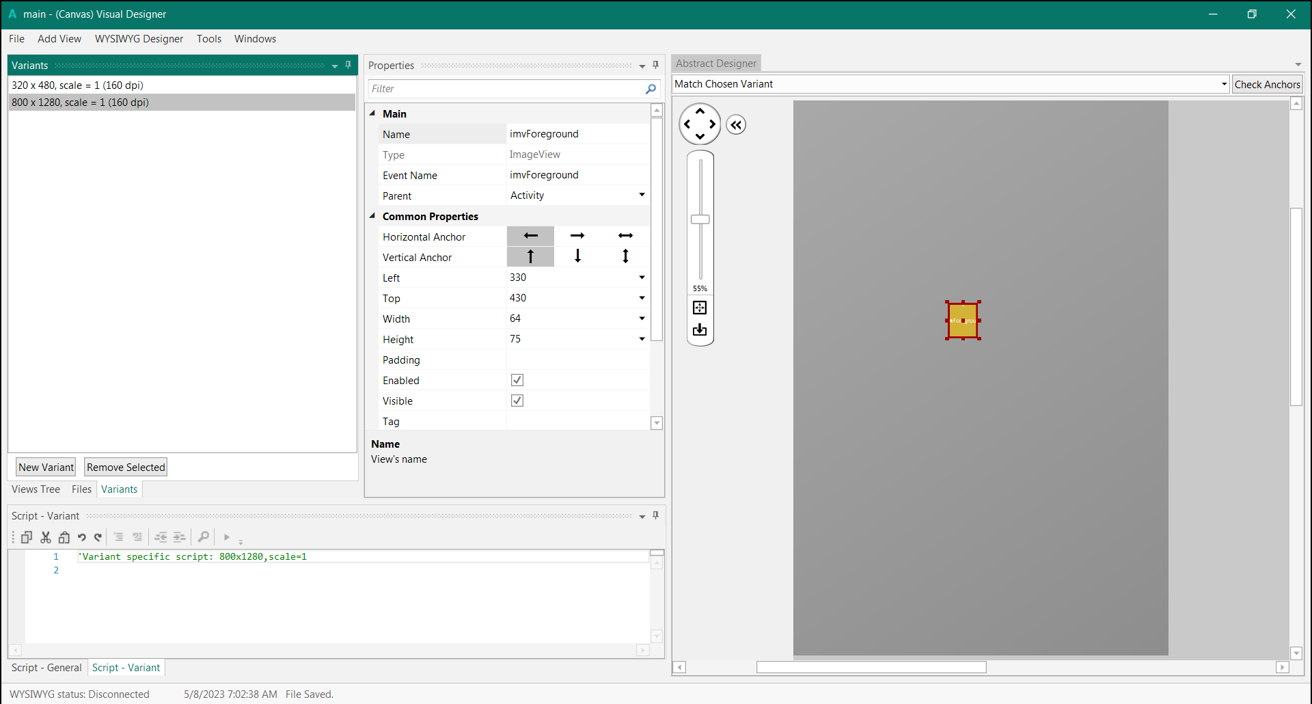Open the WYSIWYG Designer menu
This screenshot has height=704, width=1312.
pos(139,39)
